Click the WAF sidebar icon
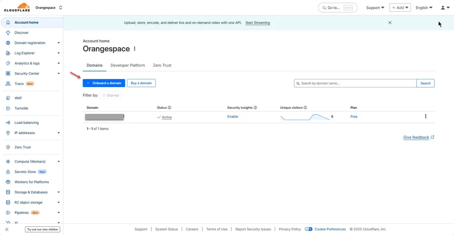454x235 pixels. [8, 98]
